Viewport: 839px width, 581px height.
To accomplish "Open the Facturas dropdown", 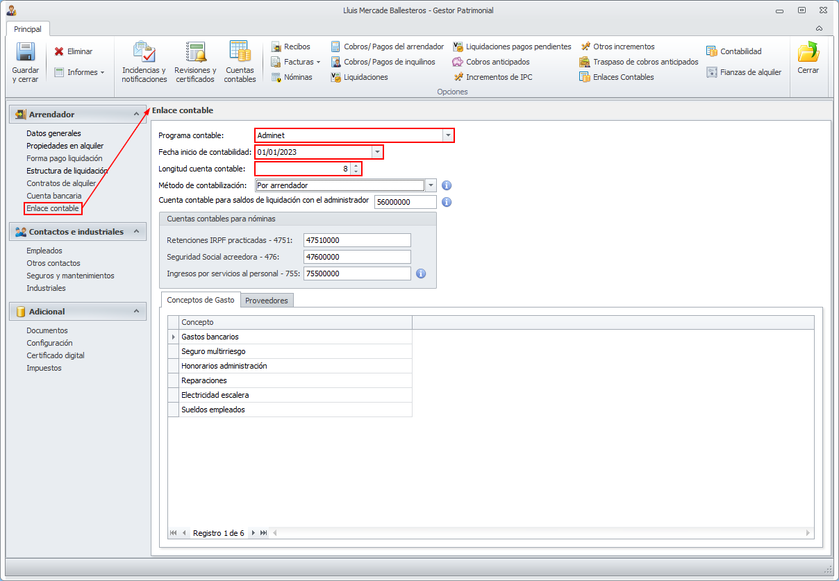I will tap(296, 62).
